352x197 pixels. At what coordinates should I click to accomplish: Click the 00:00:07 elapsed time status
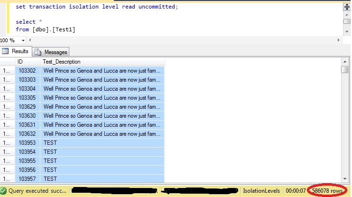click(296, 191)
